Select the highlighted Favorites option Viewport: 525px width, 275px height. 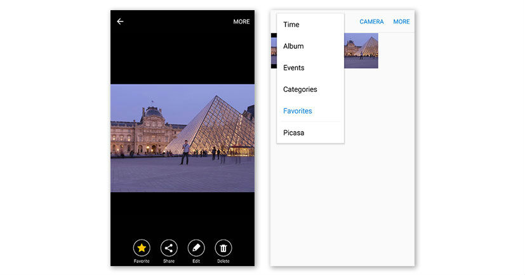coord(298,111)
